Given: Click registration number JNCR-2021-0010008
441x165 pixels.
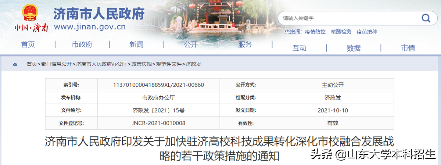Looking at the screenshot, I should [159, 123].
